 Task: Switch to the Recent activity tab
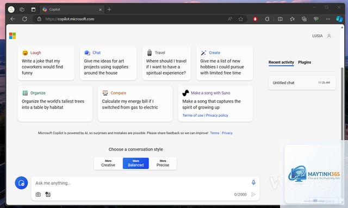pyautogui.click(x=281, y=62)
